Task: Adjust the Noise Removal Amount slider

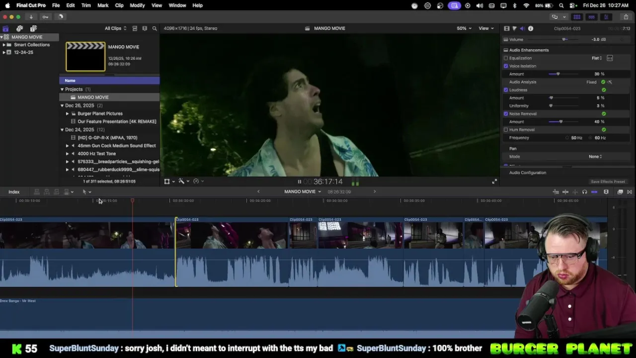Action: coord(561,122)
